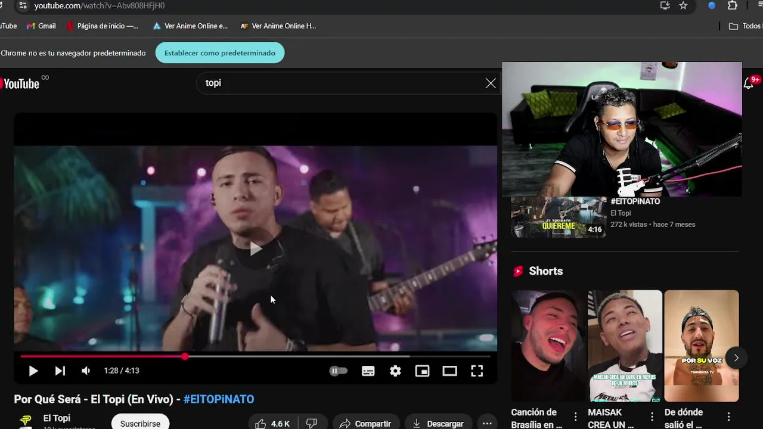Open QUIEREME video thumbnail 4:16
This screenshot has height=429, width=763.
(559, 217)
